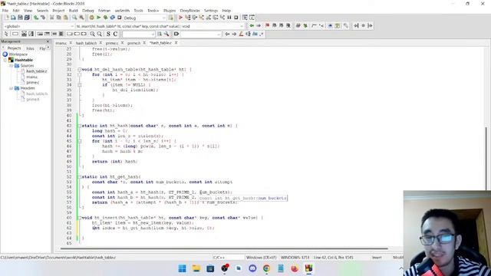Click the S toggle source icon
Viewport: 491px width, 276px height.
point(108,34)
